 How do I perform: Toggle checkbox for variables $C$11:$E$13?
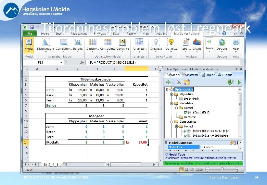pyautogui.click(x=186, y=113)
